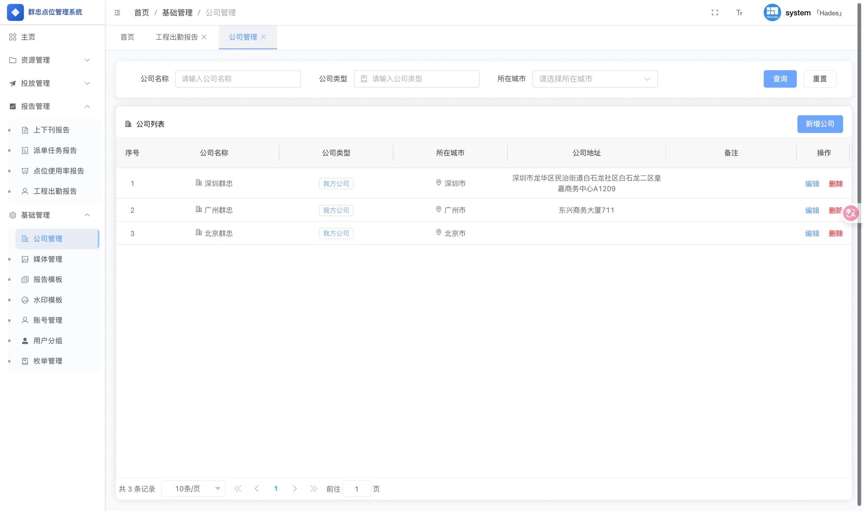Switch to the 工程出勤报告 tab
The width and height of the screenshot is (863, 511).
coord(177,37)
